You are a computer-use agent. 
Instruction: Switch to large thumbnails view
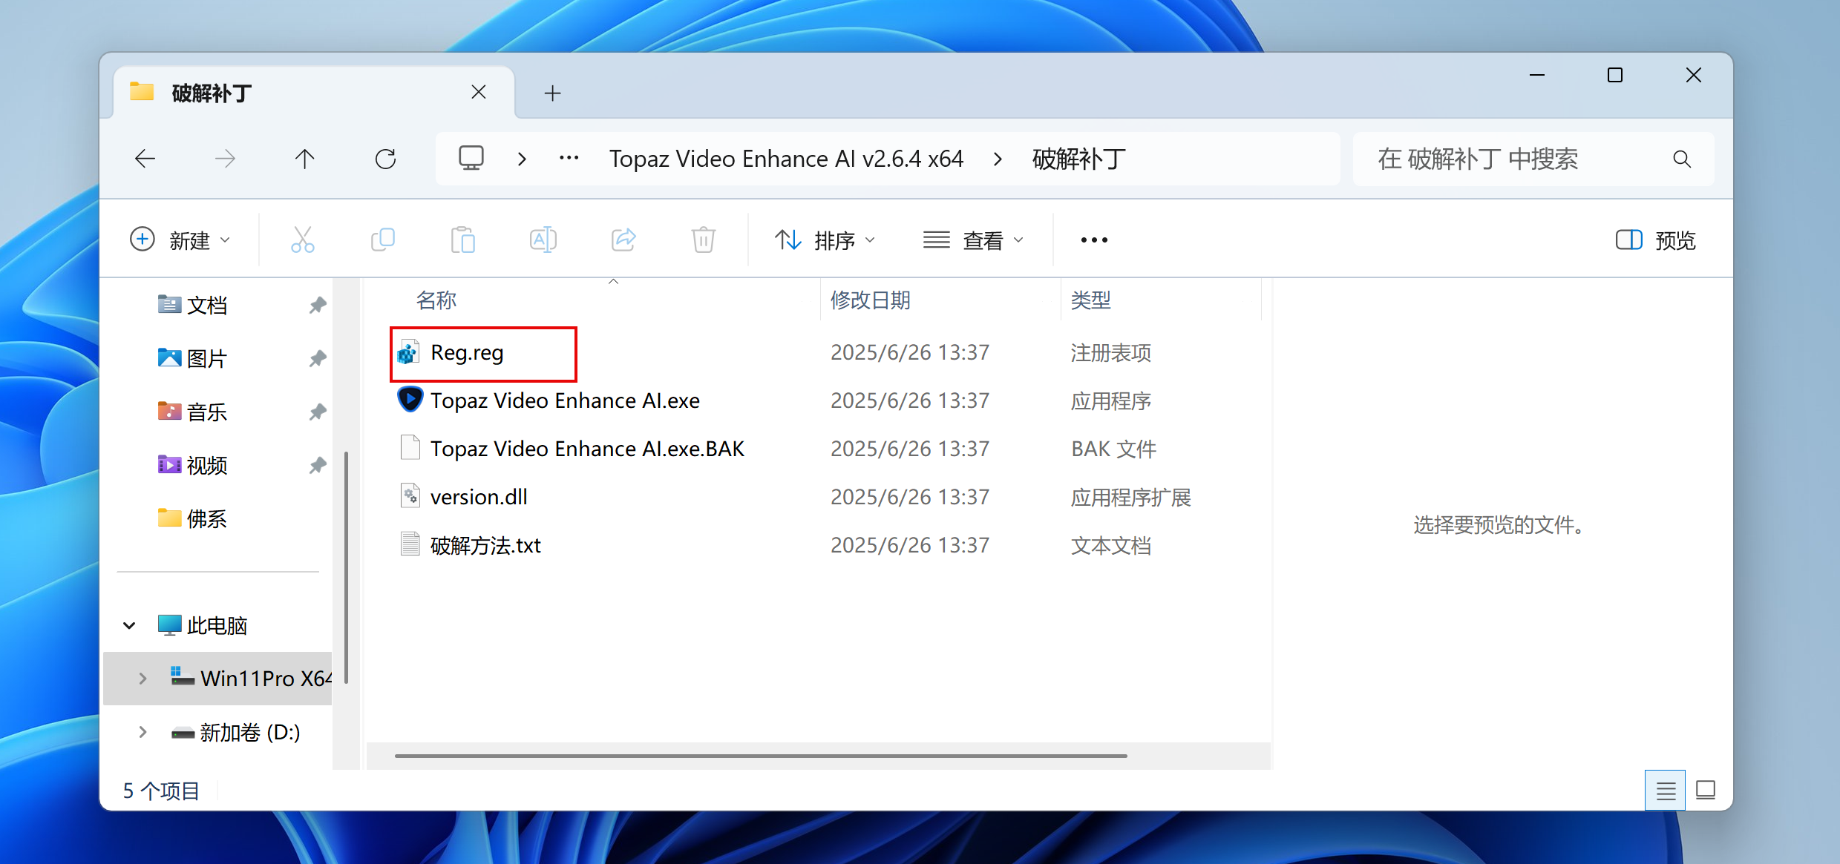tap(1706, 791)
